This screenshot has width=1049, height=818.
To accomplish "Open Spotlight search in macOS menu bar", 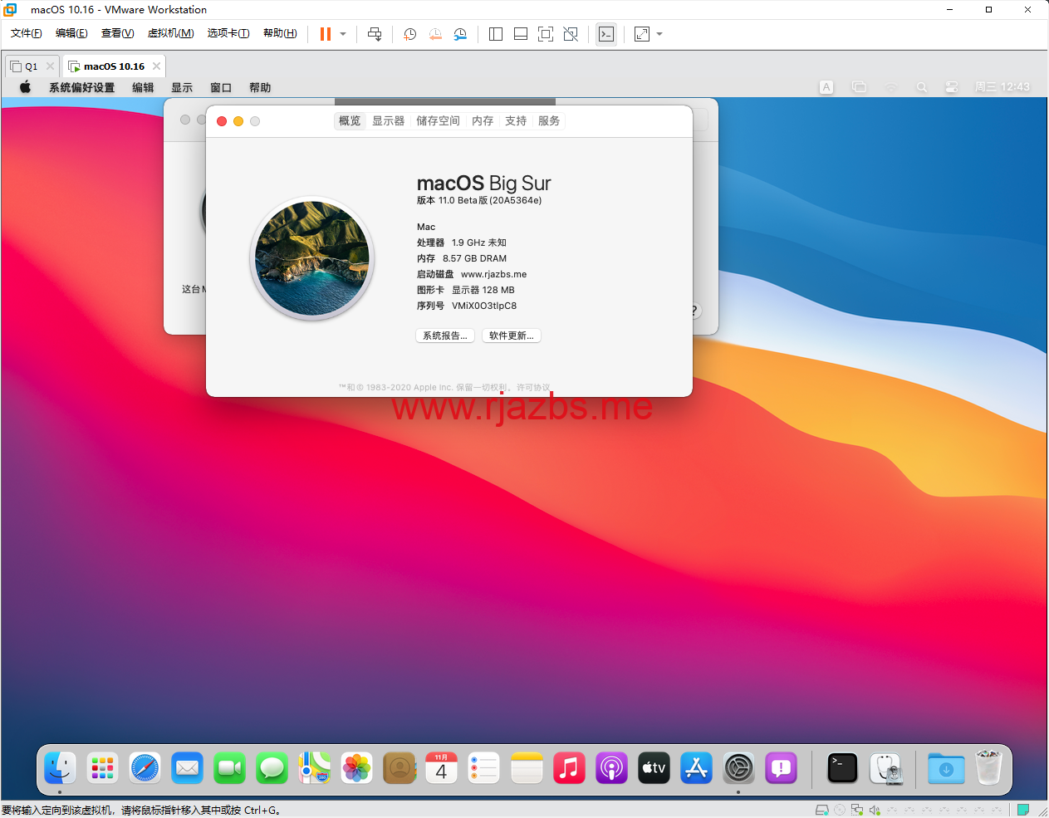I will (x=922, y=87).
